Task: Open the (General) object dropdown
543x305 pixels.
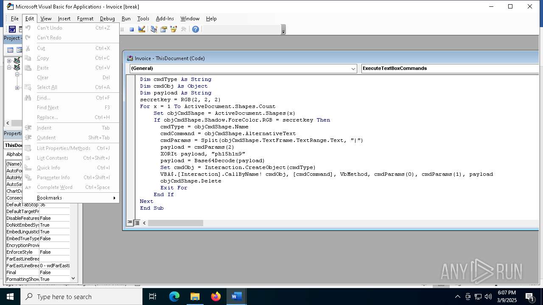Action: [353, 69]
